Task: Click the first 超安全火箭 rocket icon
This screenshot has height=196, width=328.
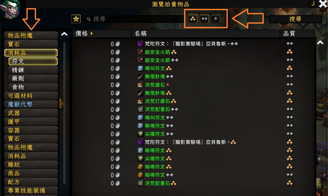Action: pyautogui.click(x=140, y=52)
